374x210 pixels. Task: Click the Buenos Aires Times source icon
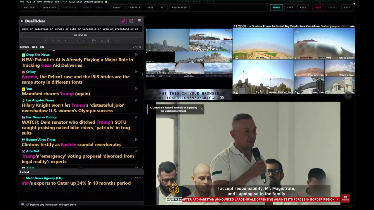[23, 140]
